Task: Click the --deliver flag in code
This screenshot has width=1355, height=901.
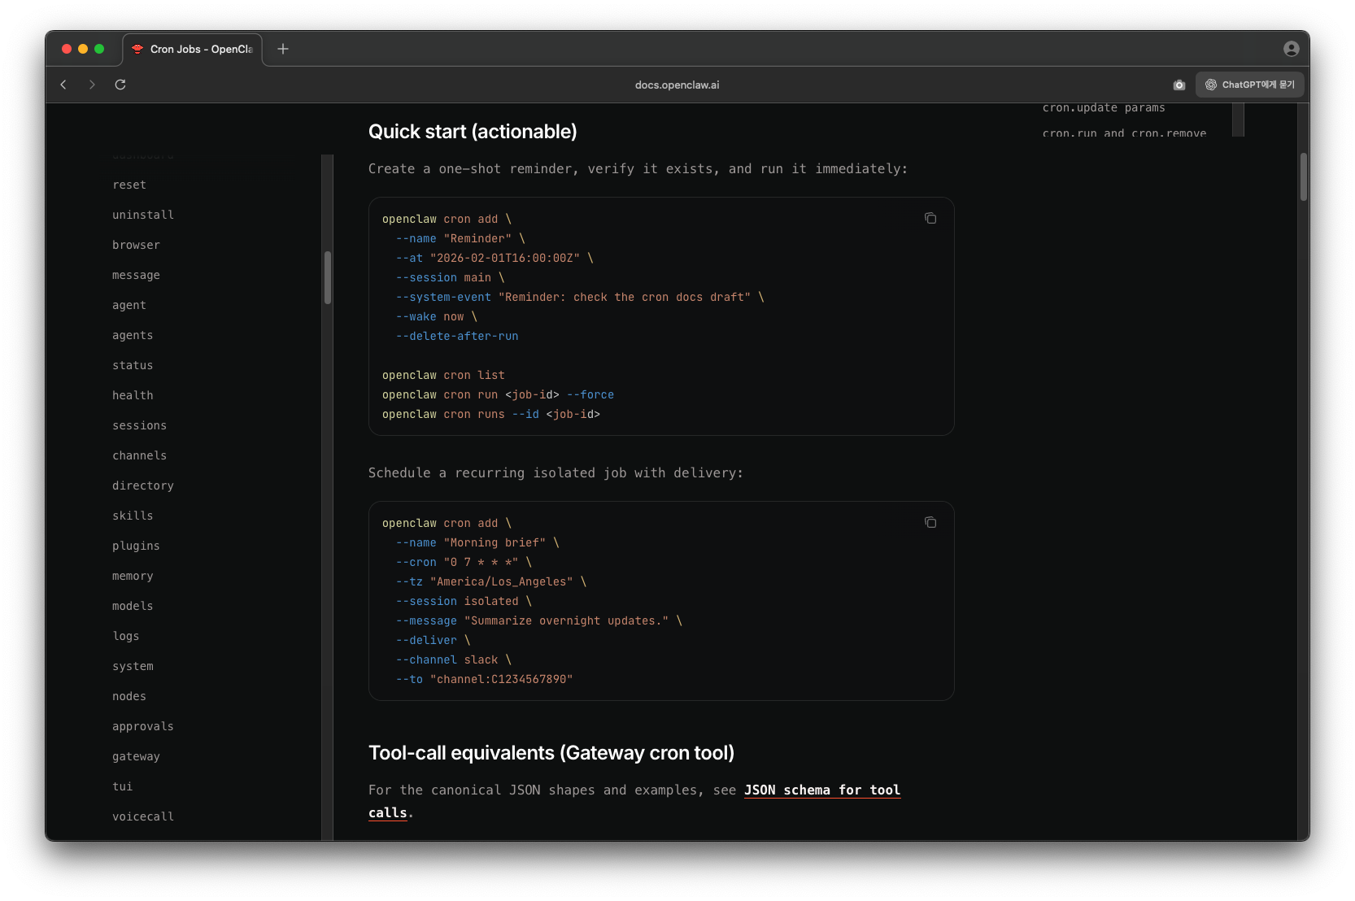Action: coord(426,640)
